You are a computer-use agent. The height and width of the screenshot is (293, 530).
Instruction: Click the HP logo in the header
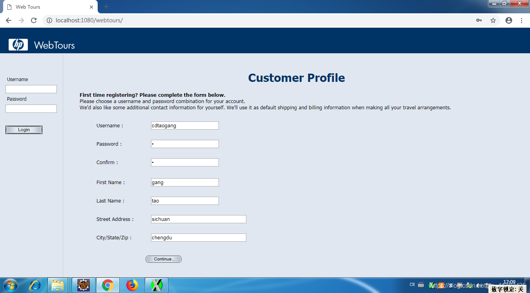pyautogui.click(x=18, y=45)
